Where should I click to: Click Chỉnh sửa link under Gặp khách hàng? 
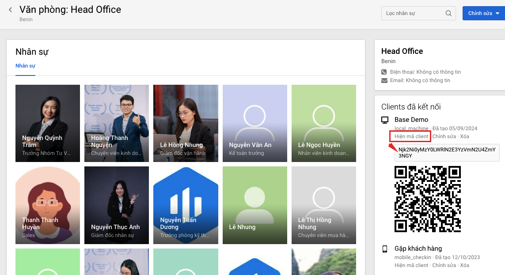[x=444, y=265]
